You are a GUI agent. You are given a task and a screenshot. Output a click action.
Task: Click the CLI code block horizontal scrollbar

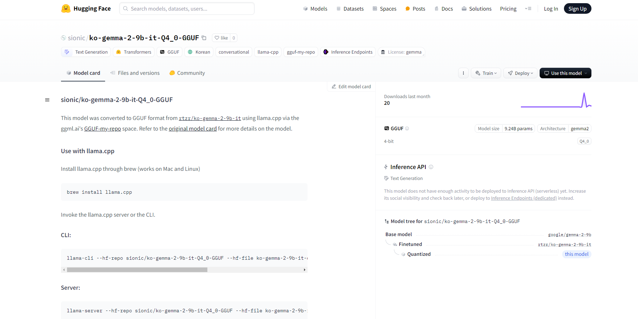pos(137,270)
